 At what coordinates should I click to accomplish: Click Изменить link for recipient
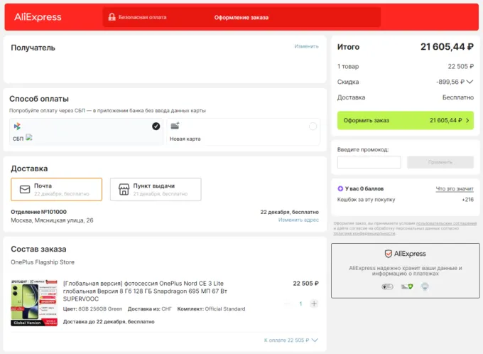coord(306,46)
